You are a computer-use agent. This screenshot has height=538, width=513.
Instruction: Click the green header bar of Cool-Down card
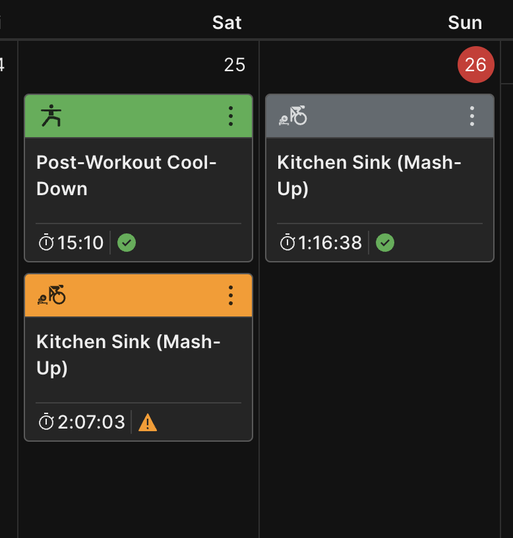(x=138, y=116)
